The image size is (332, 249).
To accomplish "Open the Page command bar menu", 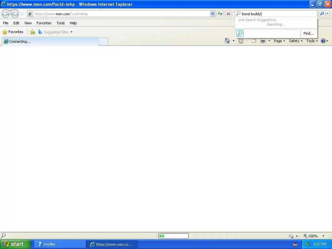I will (x=279, y=41).
